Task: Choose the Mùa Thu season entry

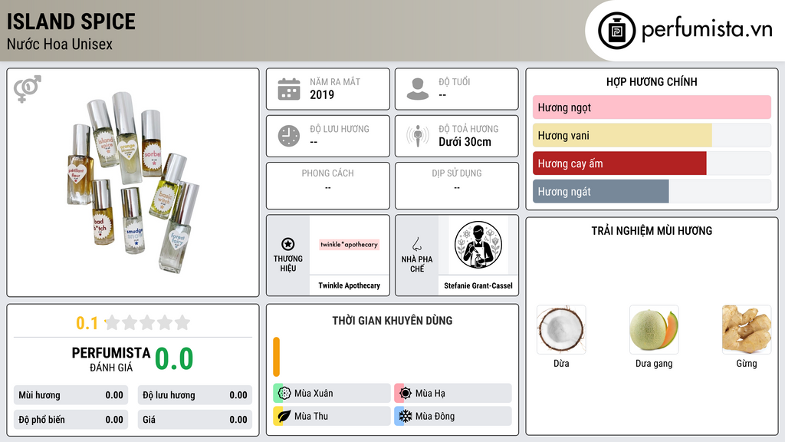Action: coord(331,416)
